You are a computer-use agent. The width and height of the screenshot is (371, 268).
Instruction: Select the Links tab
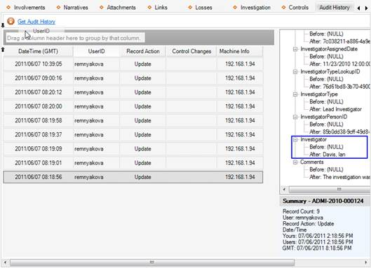pos(158,8)
